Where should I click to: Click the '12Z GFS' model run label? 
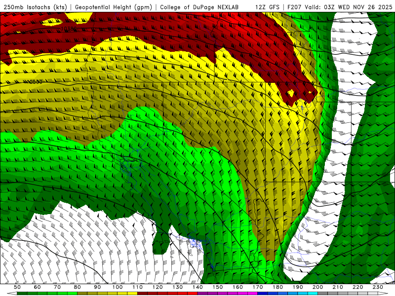pos(267,7)
